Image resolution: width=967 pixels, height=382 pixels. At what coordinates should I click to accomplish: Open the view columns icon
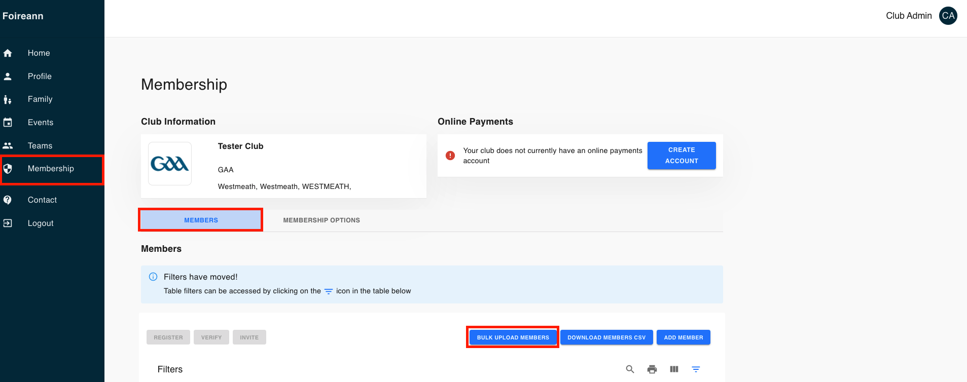[x=674, y=369]
